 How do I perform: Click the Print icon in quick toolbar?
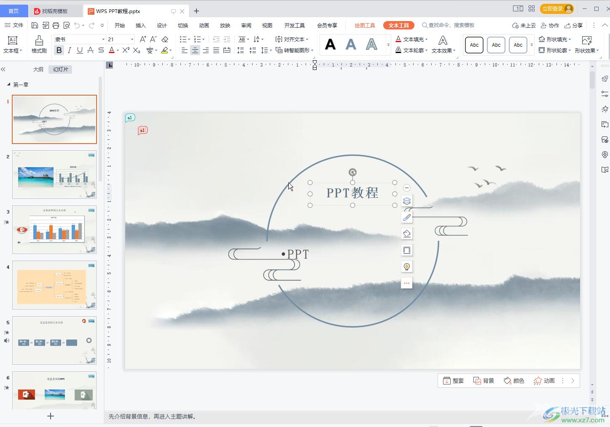56,25
